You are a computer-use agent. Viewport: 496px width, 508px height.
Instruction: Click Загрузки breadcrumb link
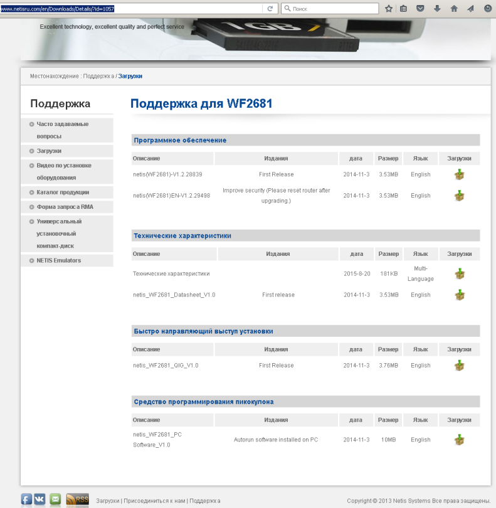coord(130,76)
